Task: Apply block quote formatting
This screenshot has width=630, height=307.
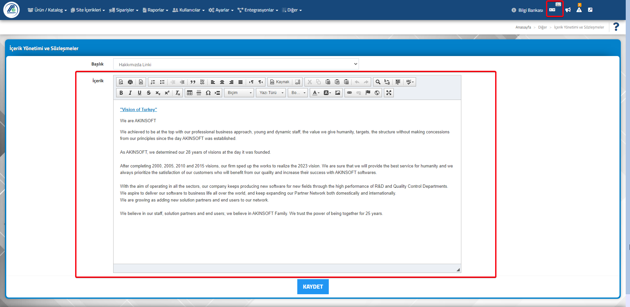Action: [x=193, y=82]
